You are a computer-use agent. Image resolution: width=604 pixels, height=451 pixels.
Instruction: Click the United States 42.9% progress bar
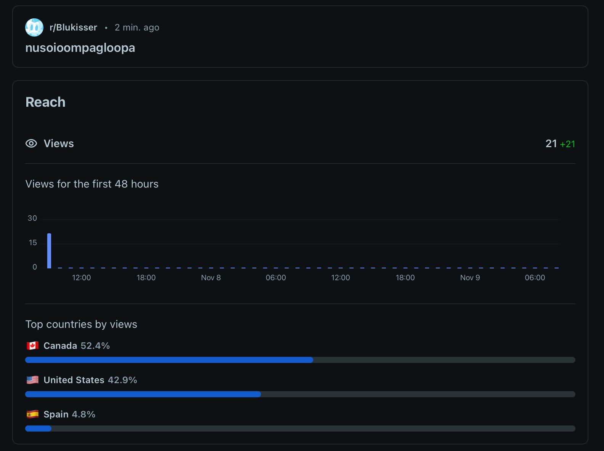[x=143, y=394]
